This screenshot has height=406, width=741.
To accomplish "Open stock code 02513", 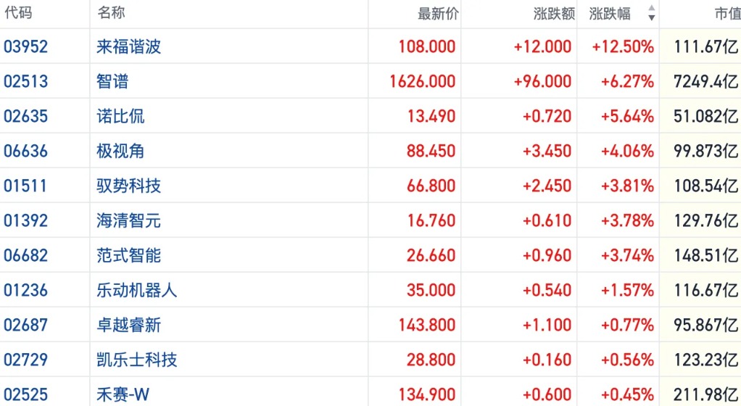I will coord(25,81).
